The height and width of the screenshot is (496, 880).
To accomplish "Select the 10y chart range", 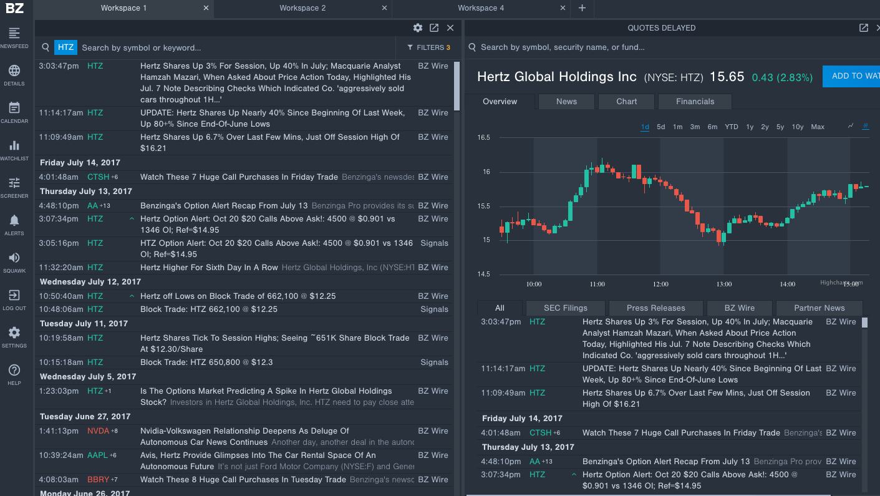I will coord(798,127).
